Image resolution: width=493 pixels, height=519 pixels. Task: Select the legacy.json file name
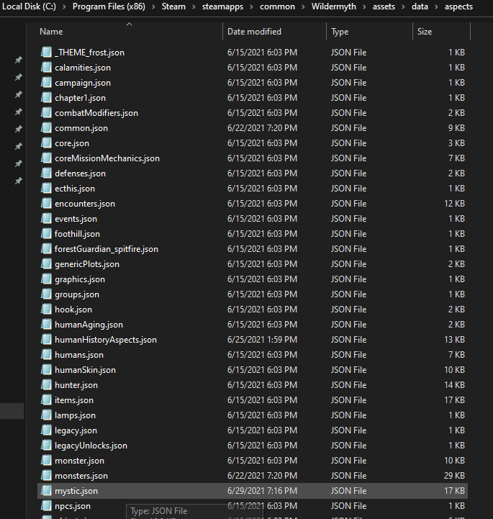pyautogui.click(x=76, y=430)
